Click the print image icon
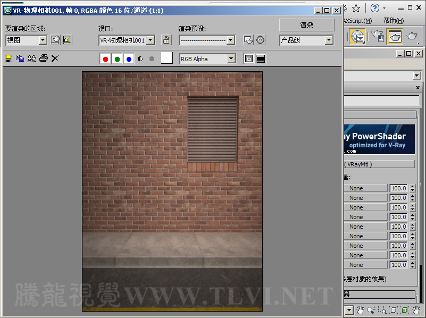 43,58
